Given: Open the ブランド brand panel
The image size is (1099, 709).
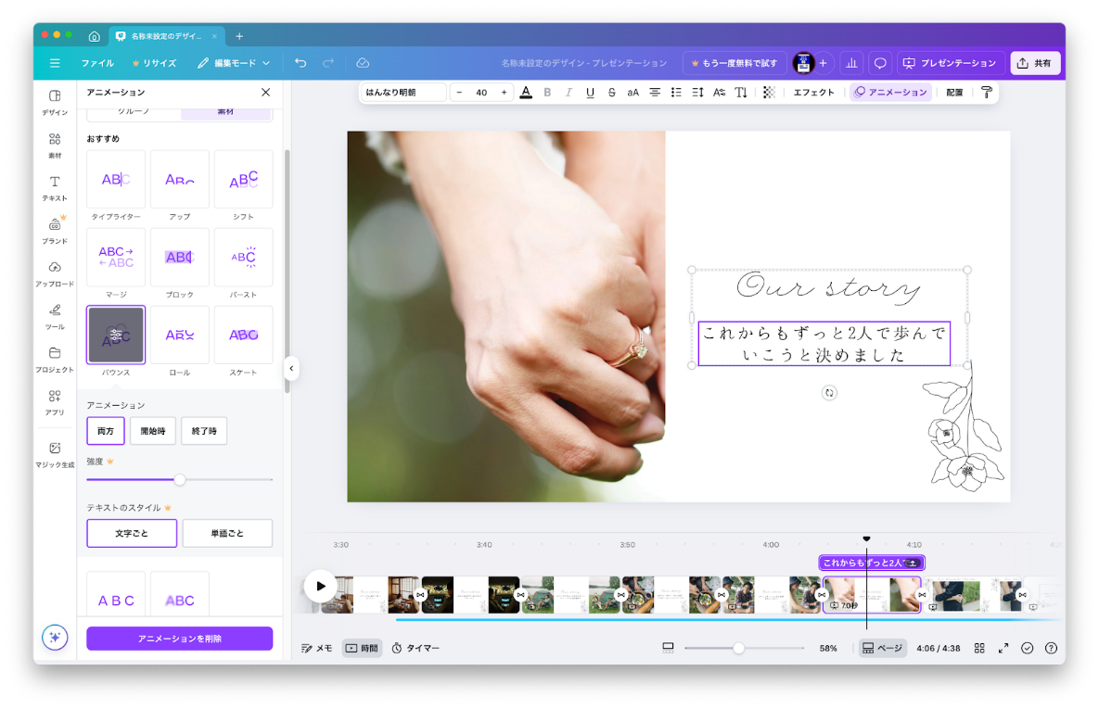Looking at the screenshot, I should (55, 231).
